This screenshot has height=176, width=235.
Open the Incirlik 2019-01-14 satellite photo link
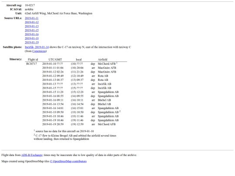tap(37, 47)
